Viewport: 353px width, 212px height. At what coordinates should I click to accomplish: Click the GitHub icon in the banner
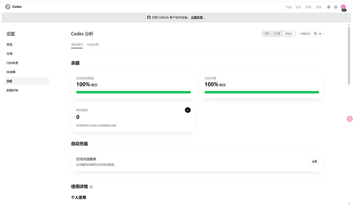148,17
